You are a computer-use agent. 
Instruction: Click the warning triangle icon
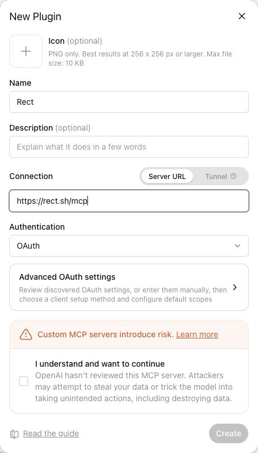[26, 334]
